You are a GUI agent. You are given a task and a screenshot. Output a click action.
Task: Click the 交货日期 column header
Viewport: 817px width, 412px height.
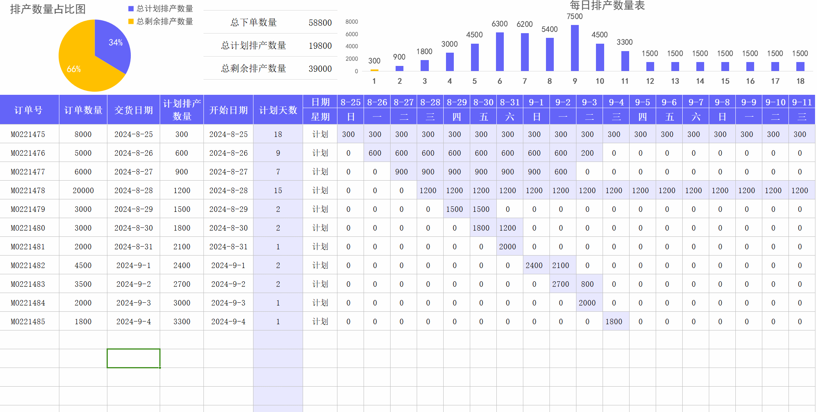pos(134,110)
